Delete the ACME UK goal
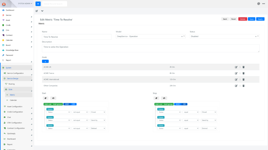268x150 pixels. [243, 67]
